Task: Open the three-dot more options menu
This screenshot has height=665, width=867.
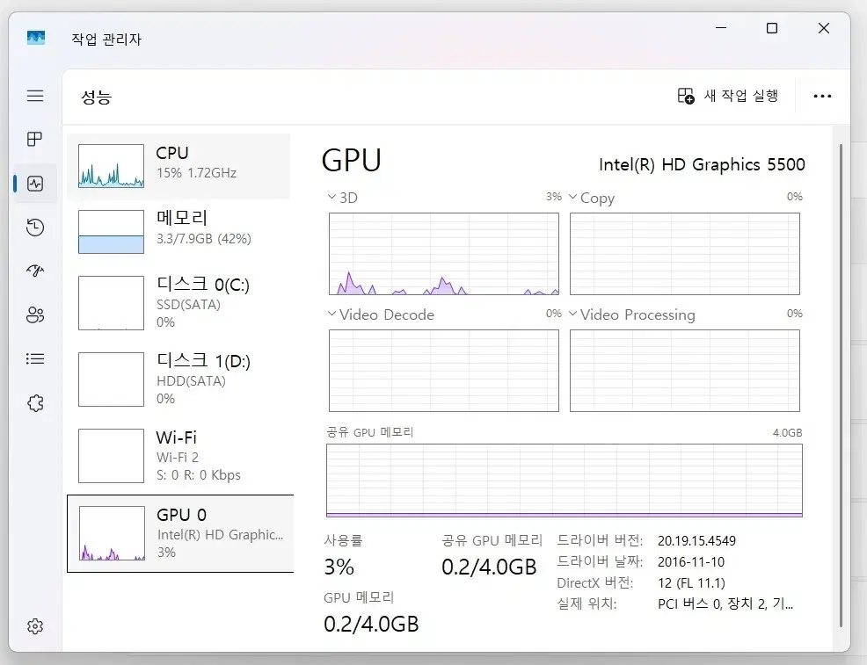Action: tap(822, 96)
